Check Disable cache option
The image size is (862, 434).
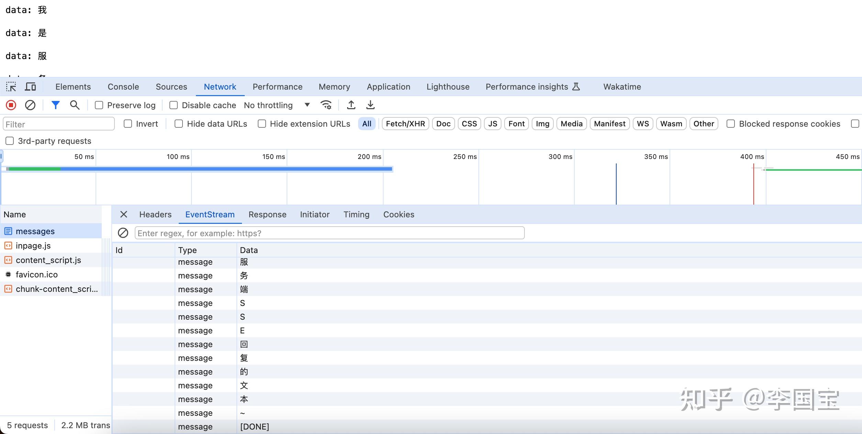pyautogui.click(x=174, y=105)
